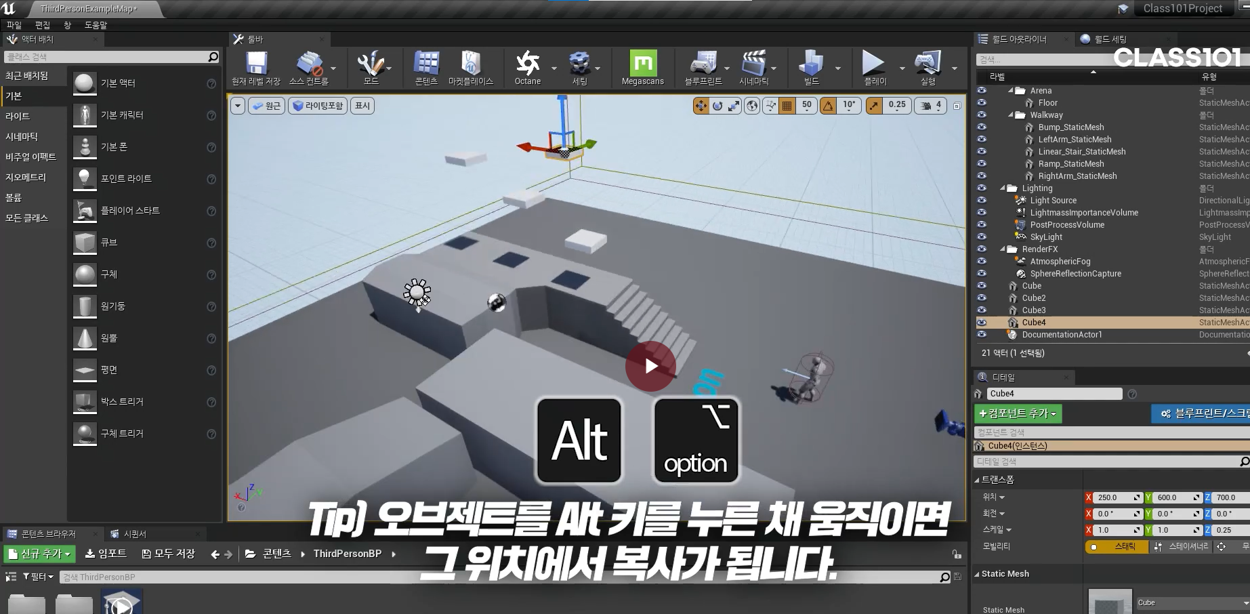Collapse the Walkway folder in outliner
Screen dimensions: 1250x614
1011,115
